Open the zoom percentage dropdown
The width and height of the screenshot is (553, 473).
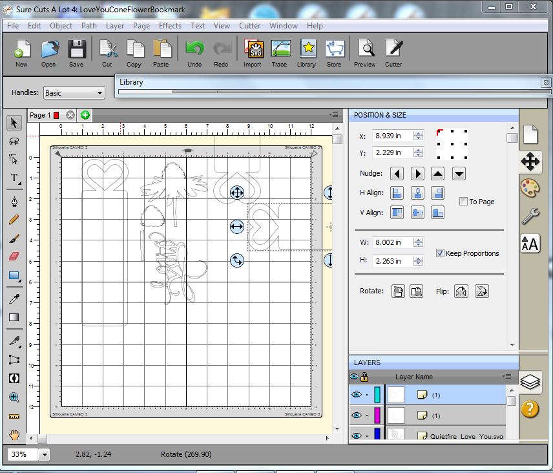click(45, 454)
